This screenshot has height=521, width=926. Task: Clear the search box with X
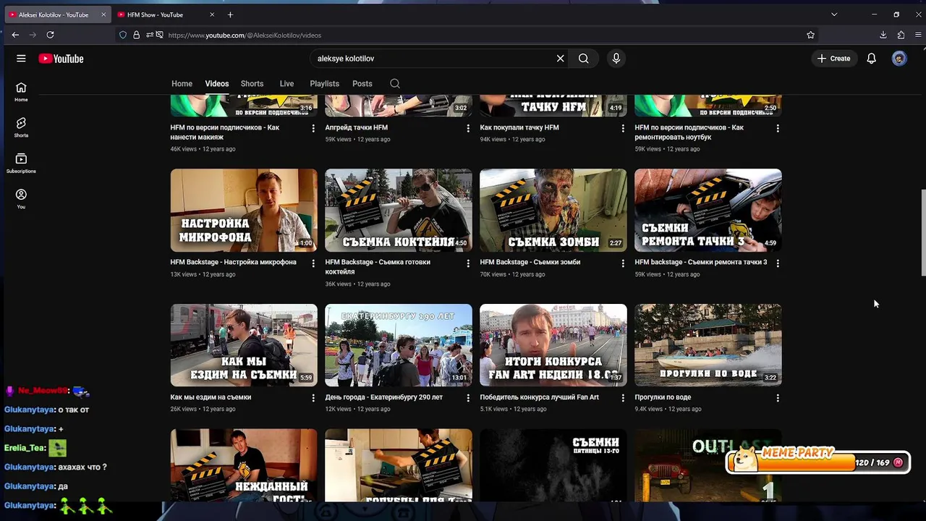tap(560, 59)
